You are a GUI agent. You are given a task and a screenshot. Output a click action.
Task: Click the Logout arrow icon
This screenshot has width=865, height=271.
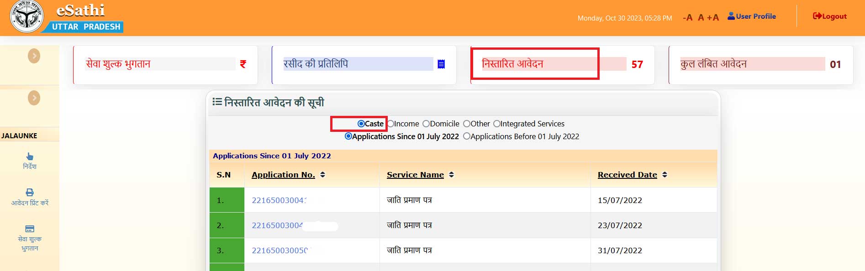(817, 16)
